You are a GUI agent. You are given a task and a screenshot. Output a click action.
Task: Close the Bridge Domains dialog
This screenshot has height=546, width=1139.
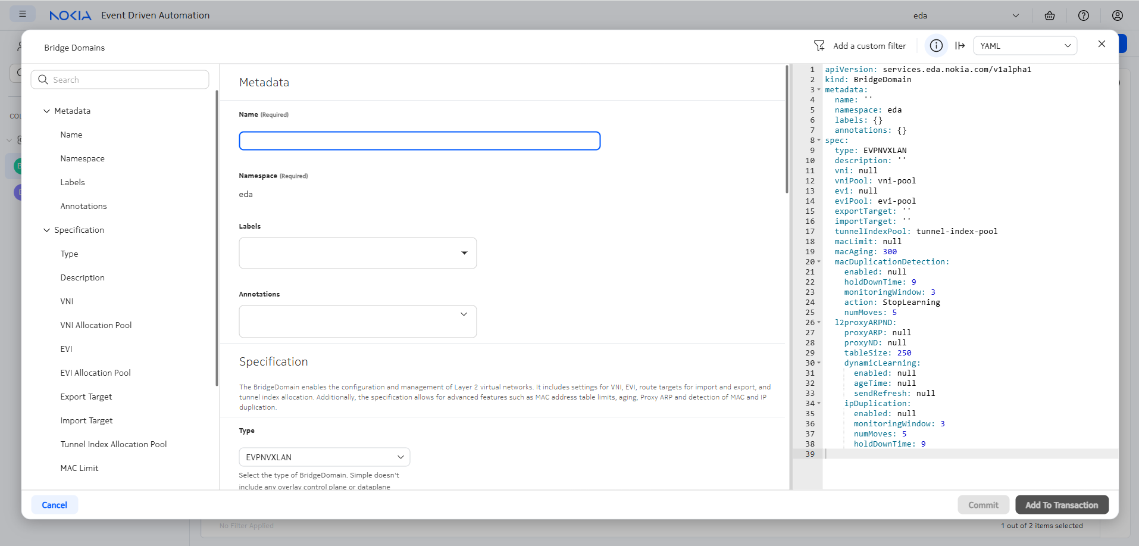[1102, 44]
